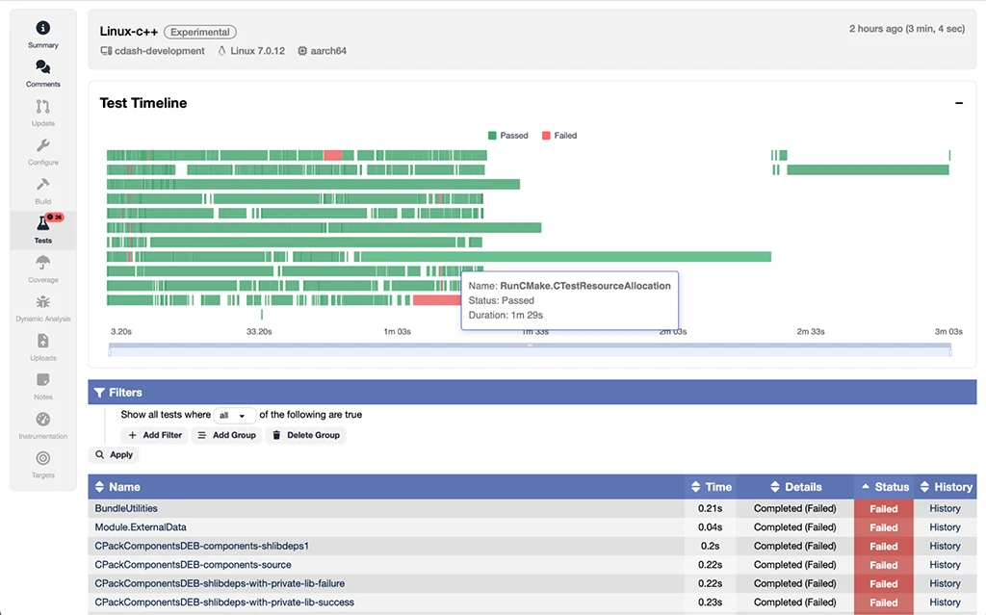Open CPackComponentsDEB-components-source test
This screenshot has width=986, height=615.
point(193,565)
